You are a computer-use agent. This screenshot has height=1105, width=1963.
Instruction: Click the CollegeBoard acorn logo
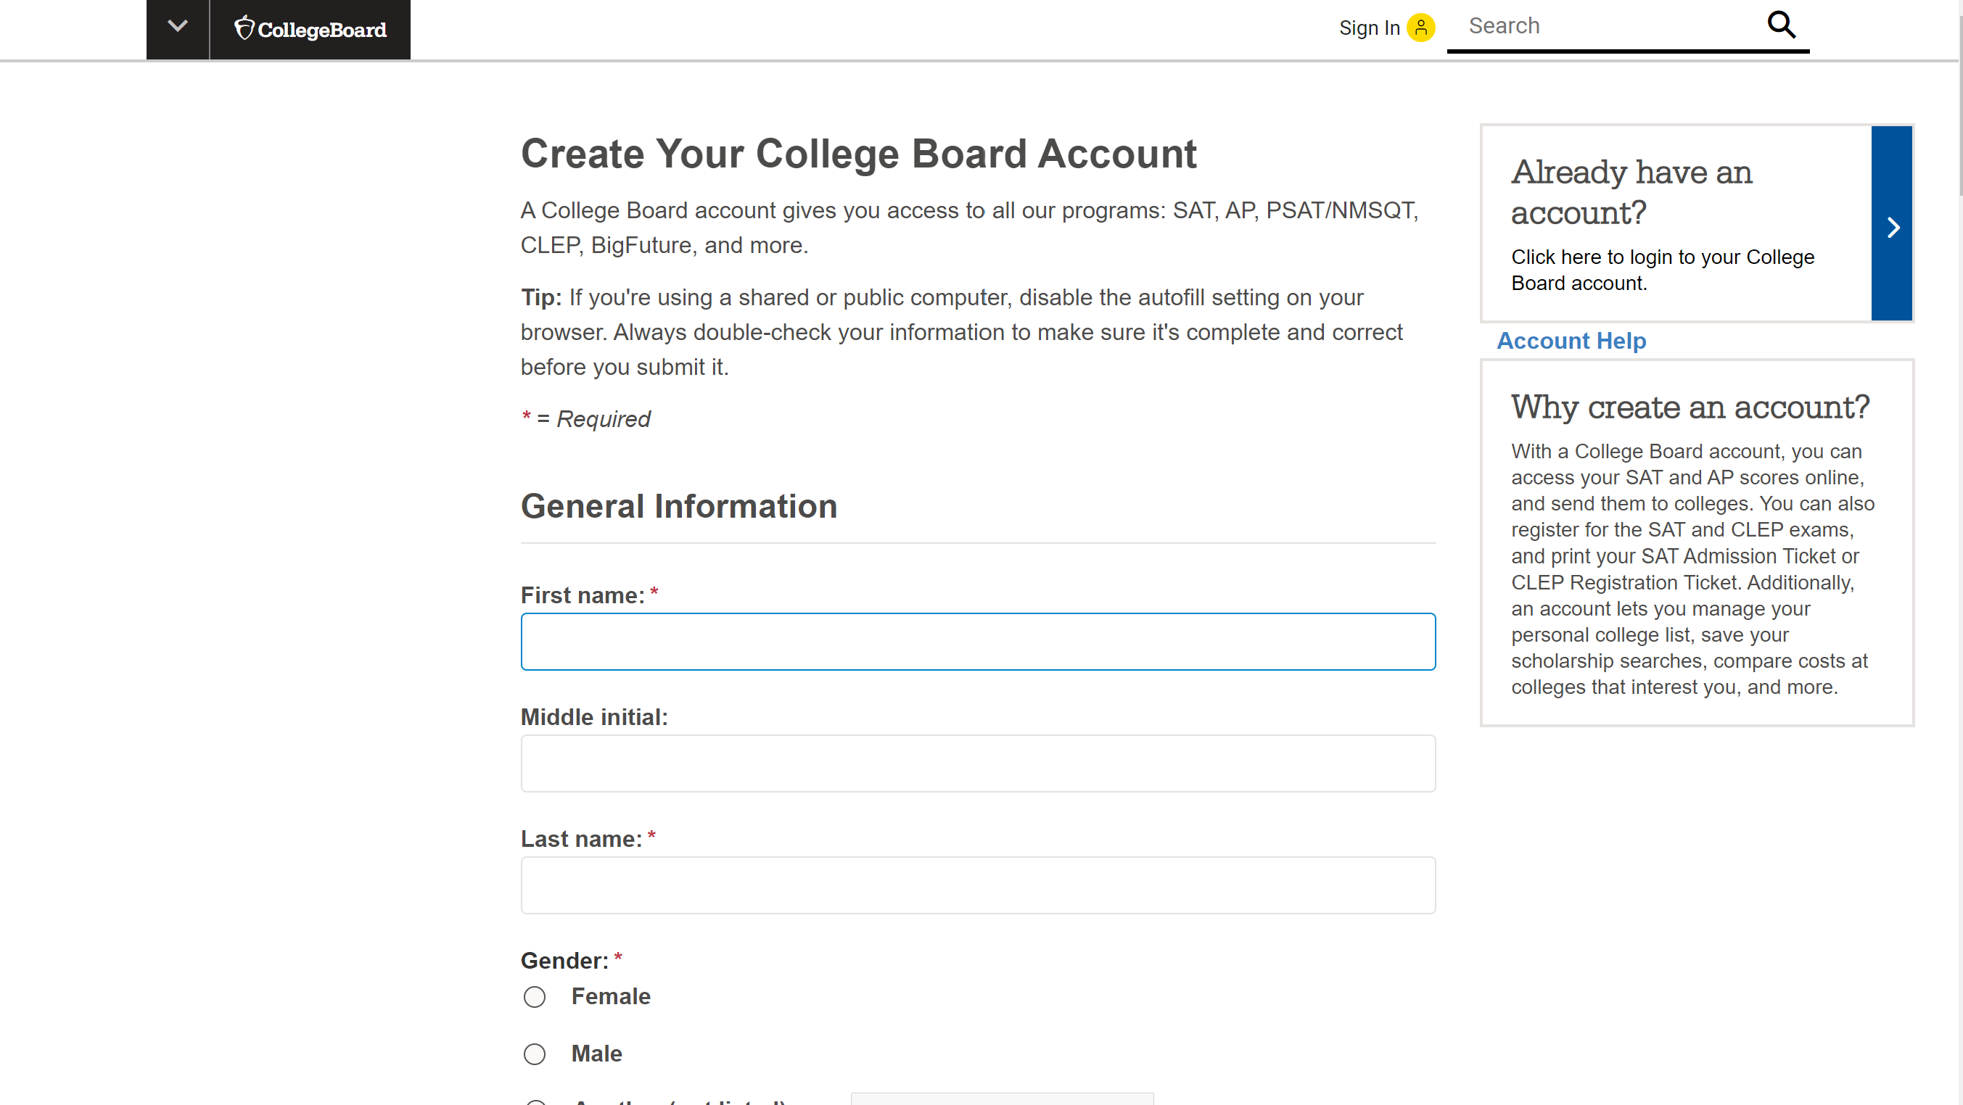point(244,28)
